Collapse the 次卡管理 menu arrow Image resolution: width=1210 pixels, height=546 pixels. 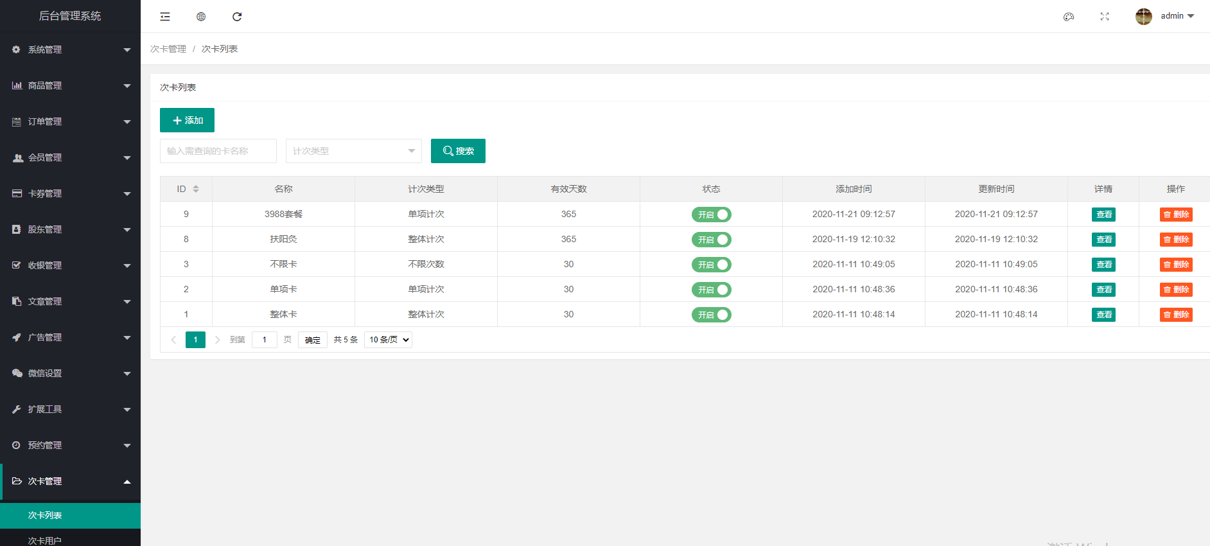(x=127, y=482)
